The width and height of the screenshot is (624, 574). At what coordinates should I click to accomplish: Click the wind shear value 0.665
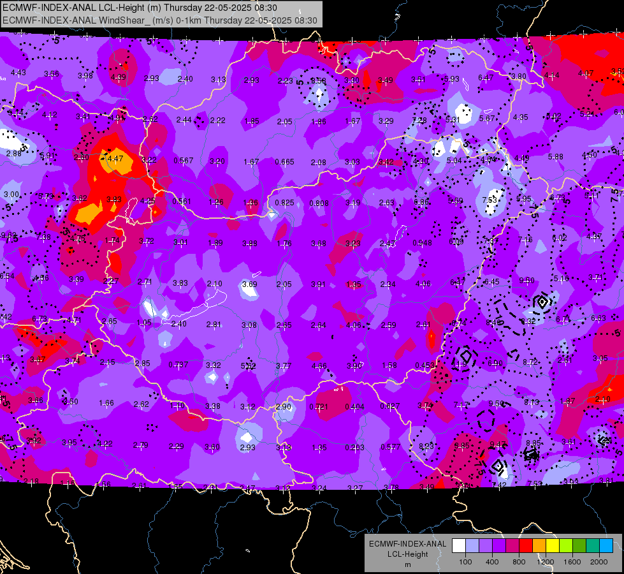point(284,162)
